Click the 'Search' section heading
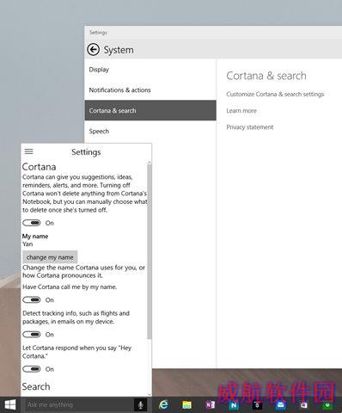 pyautogui.click(x=36, y=386)
